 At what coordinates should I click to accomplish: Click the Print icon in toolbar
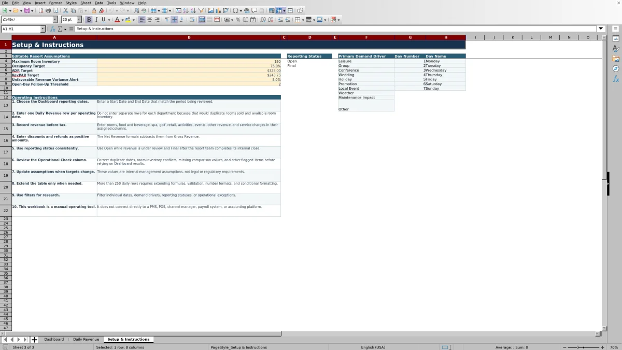[x=48, y=10]
